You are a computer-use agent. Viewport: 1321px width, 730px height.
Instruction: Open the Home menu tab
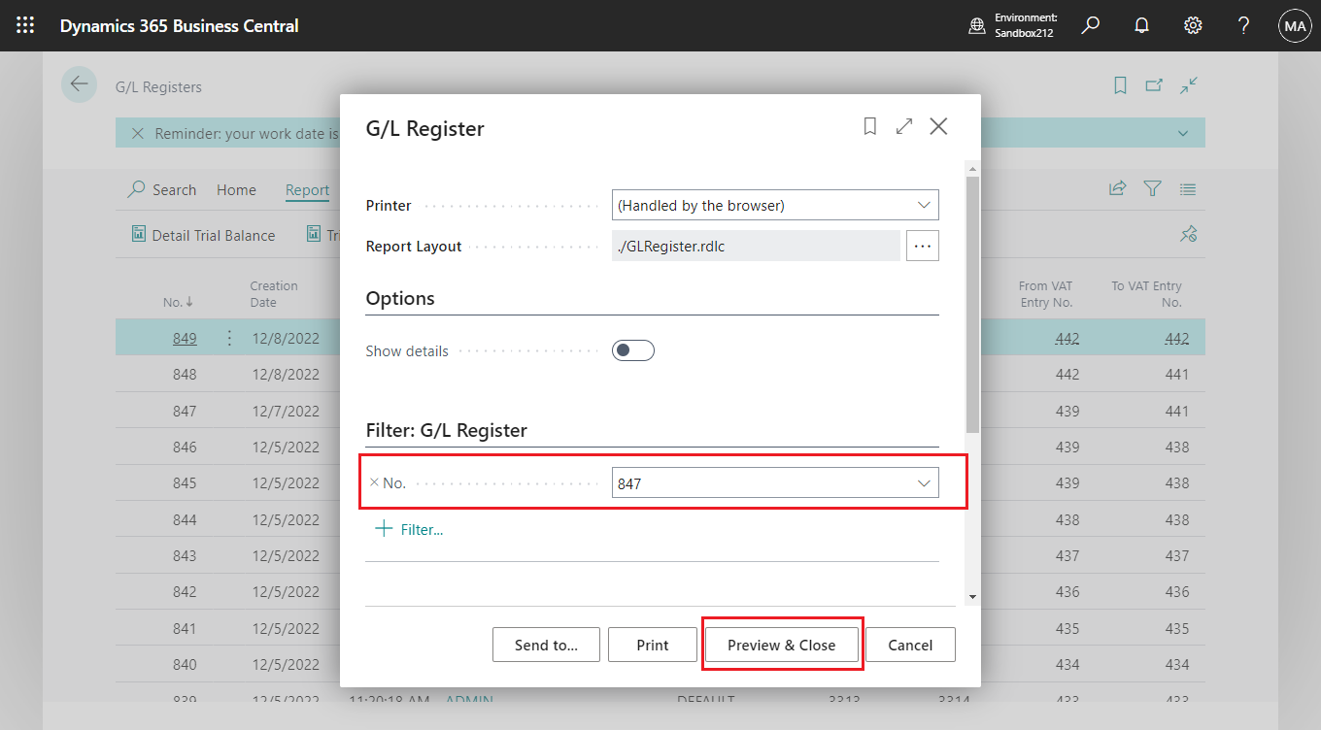coord(236,189)
